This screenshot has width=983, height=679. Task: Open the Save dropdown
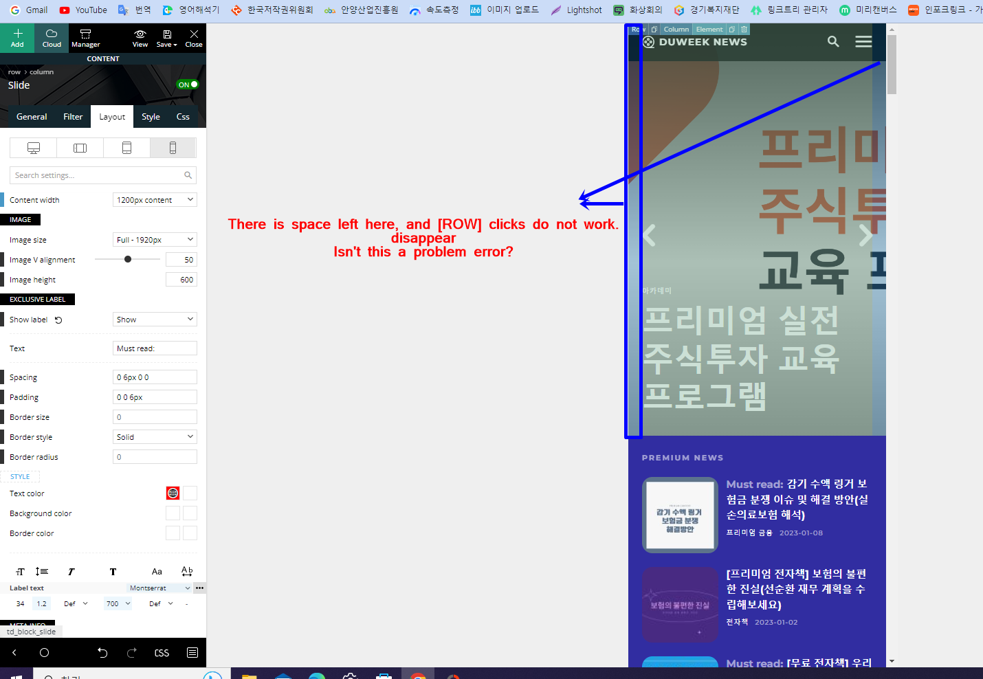pyautogui.click(x=167, y=38)
